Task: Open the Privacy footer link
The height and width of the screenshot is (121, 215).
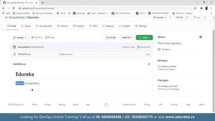Action: [x=48, y=105]
